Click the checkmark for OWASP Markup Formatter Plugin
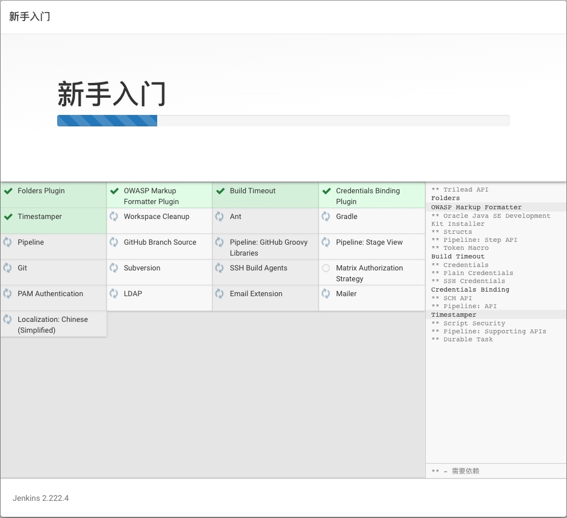The height and width of the screenshot is (518, 567). pos(114,191)
